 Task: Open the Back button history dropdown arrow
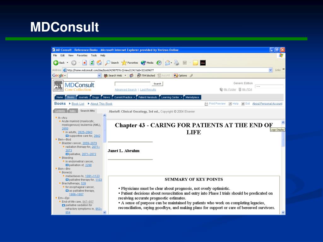(x=68, y=63)
